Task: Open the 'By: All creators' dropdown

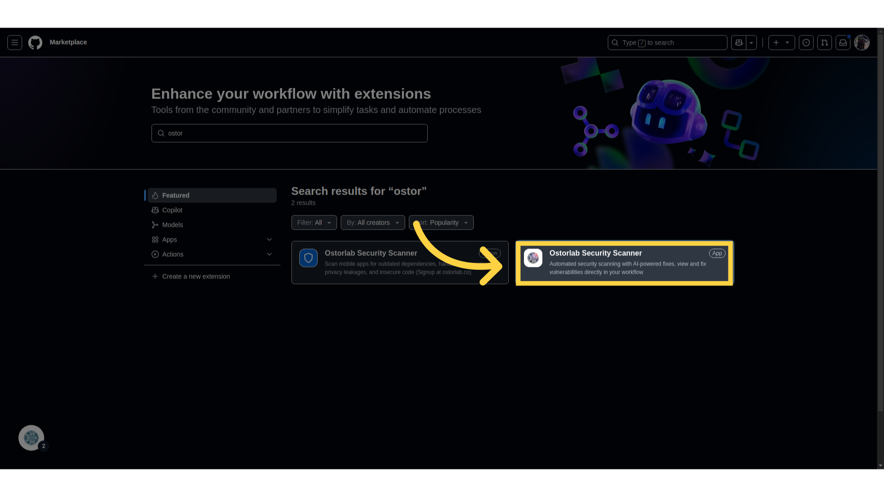Action: pyautogui.click(x=372, y=222)
